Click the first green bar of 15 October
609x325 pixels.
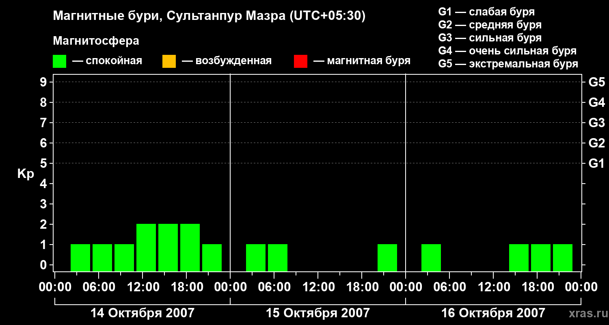point(256,258)
